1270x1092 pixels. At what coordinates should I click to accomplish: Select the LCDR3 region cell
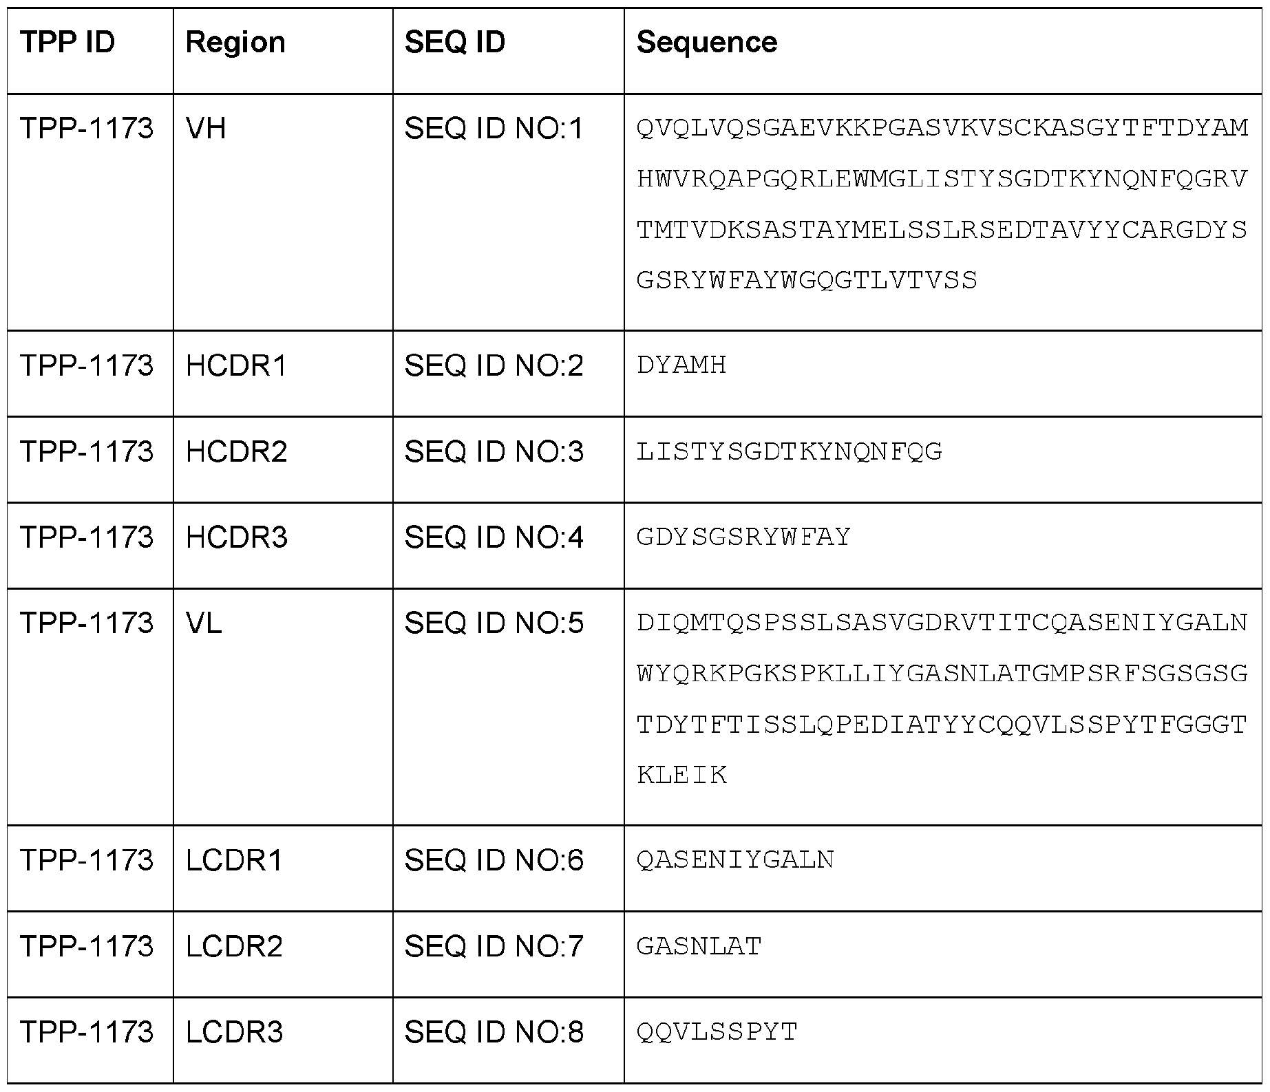tap(234, 1032)
